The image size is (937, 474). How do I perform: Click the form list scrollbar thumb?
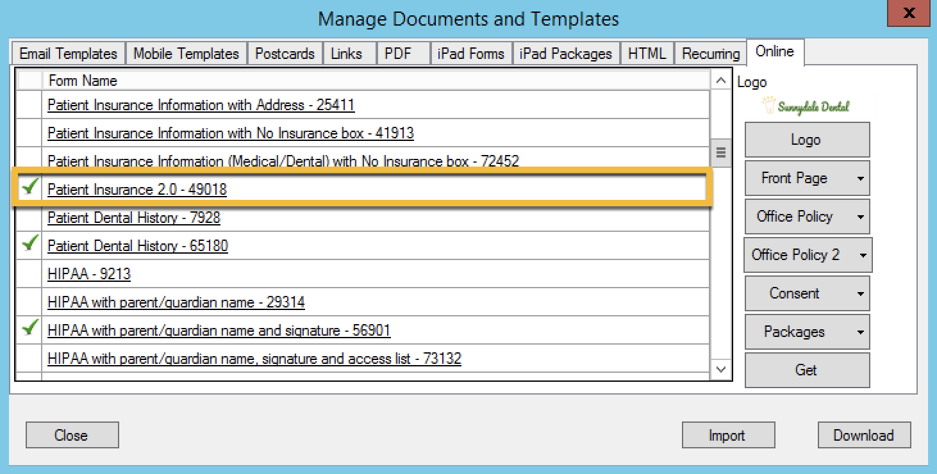pos(721,153)
